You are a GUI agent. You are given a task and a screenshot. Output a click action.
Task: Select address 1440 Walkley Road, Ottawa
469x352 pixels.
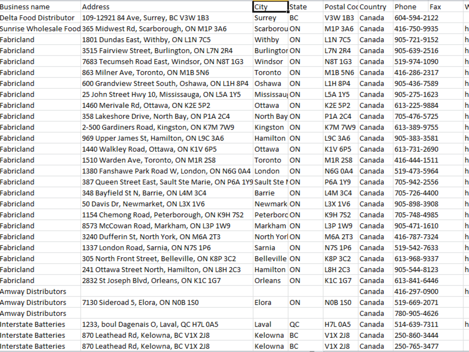click(166, 149)
